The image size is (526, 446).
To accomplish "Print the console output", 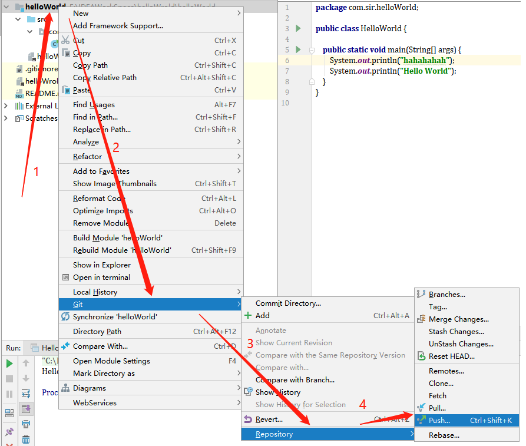I will pyautogui.click(x=26, y=424).
